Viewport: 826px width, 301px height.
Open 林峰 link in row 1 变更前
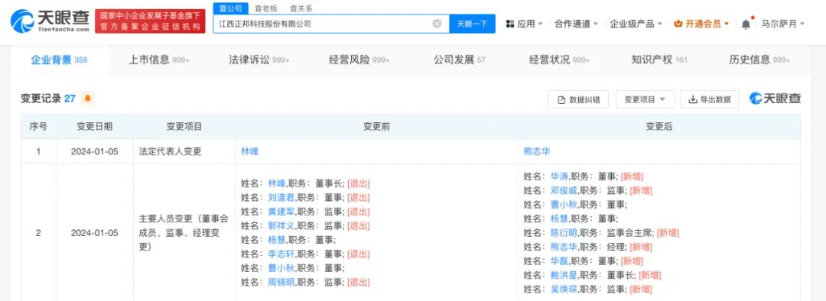[249, 151]
